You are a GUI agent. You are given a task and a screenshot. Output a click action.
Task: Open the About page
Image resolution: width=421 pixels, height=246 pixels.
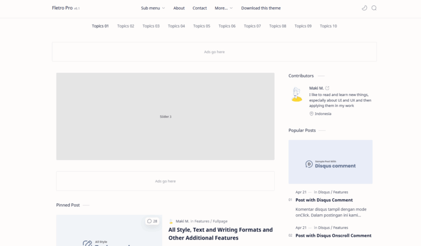[179, 8]
